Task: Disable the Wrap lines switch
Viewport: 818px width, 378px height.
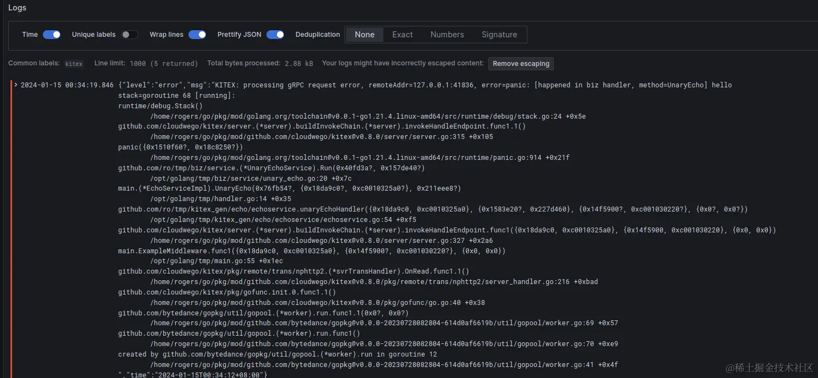Action: pos(197,35)
